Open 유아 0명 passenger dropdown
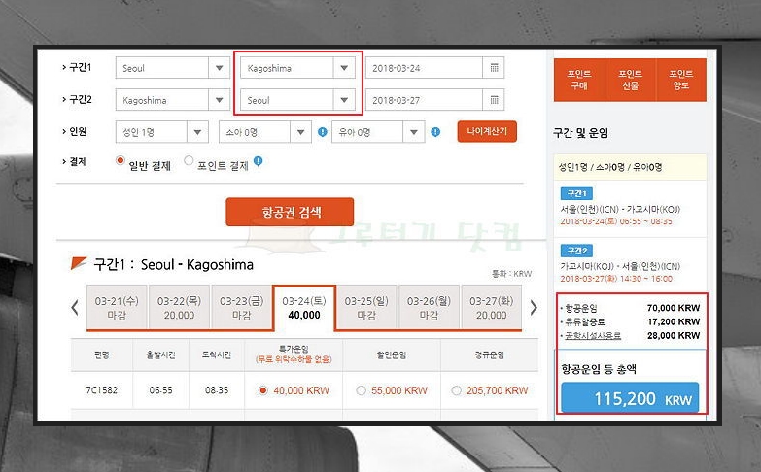Image resolution: width=761 pixels, height=472 pixels. point(378,132)
